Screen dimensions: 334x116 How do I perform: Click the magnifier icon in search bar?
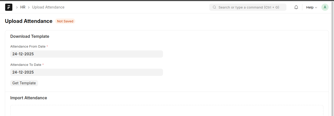[x=214, y=7]
